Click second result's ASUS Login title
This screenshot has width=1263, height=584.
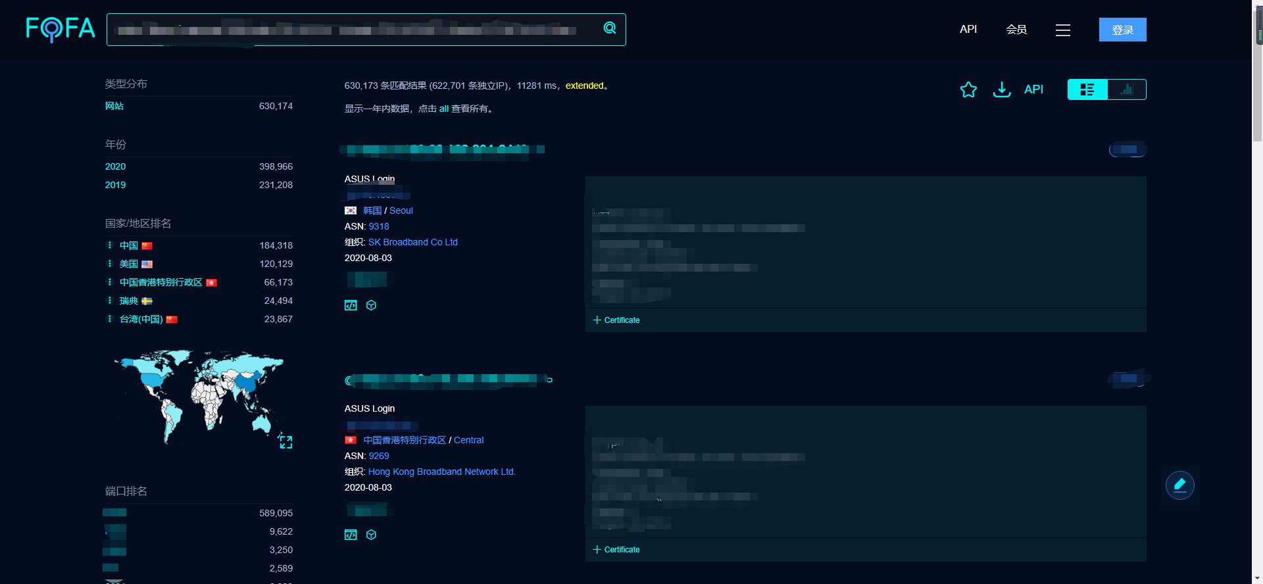click(x=370, y=408)
